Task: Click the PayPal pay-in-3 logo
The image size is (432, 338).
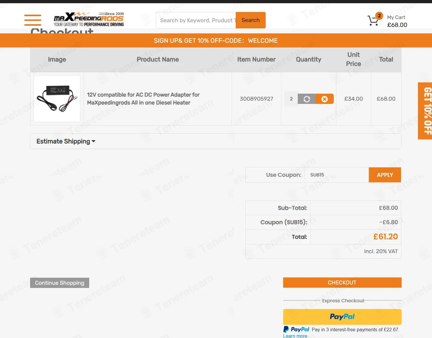Action: tap(296, 330)
